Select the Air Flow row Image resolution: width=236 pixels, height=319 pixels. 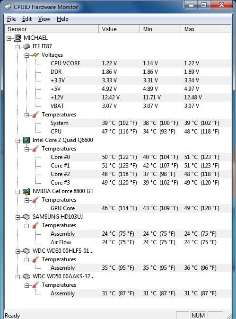click(x=140, y=242)
